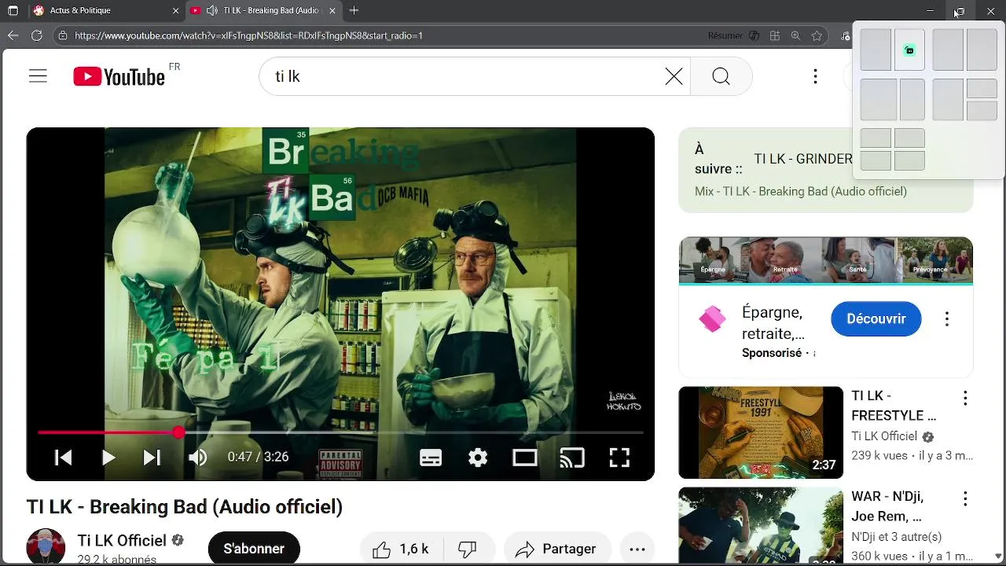Subscribe with the S'abonner button
This screenshot has height=566, width=1006.
pyautogui.click(x=254, y=548)
